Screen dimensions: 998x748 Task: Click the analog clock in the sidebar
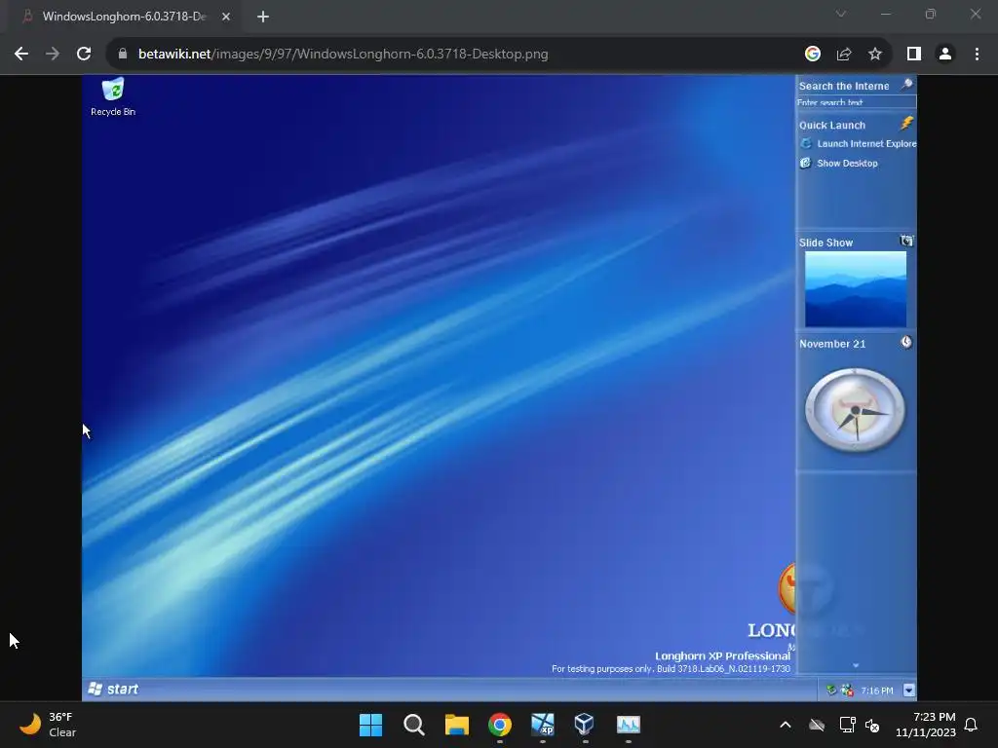point(855,410)
